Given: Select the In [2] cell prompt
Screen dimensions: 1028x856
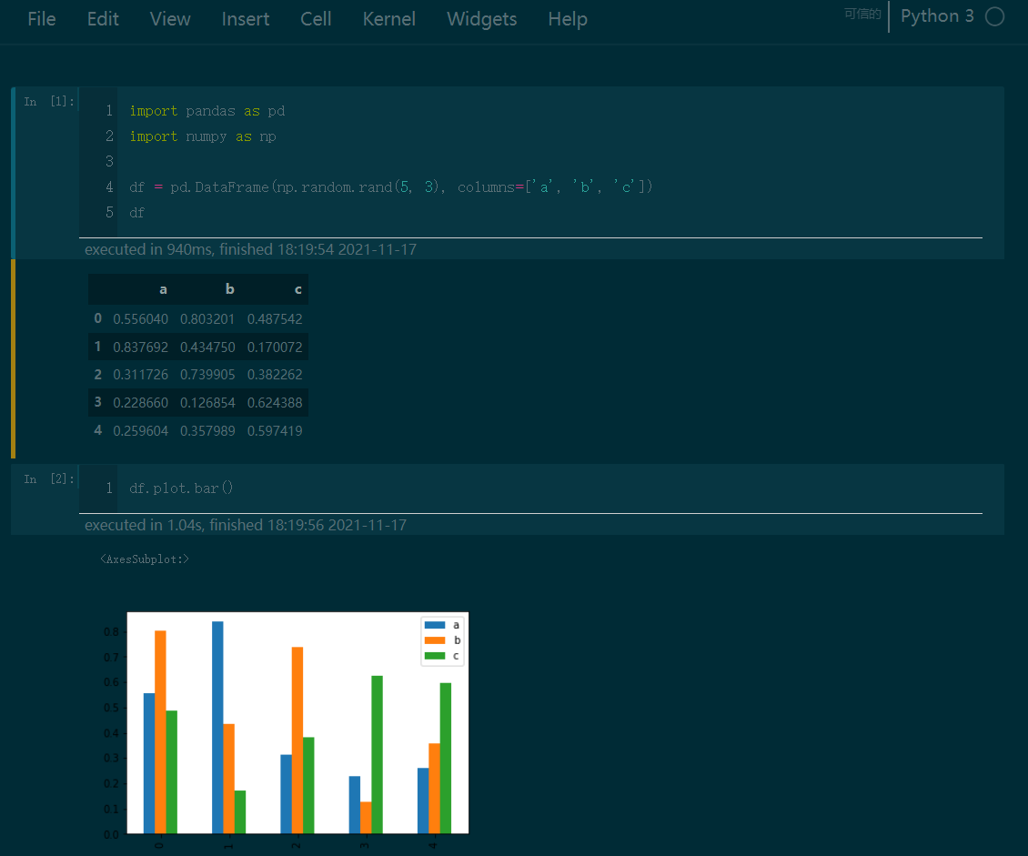Looking at the screenshot, I should pos(49,479).
